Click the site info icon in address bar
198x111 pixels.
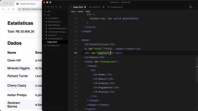point(19,9)
